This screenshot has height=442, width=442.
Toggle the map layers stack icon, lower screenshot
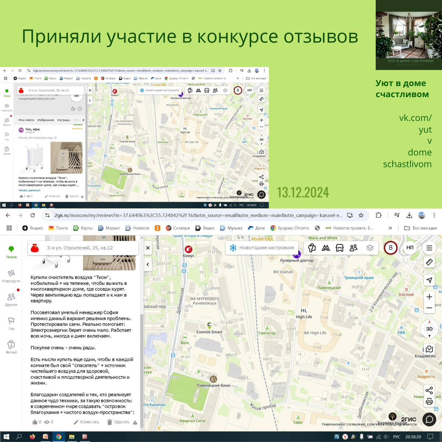pos(370,248)
